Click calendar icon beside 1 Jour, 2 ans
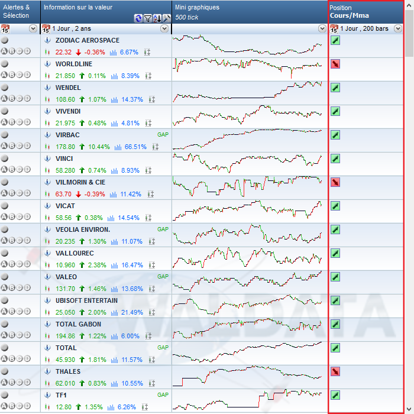This screenshot has height=414, width=414. click(46, 29)
